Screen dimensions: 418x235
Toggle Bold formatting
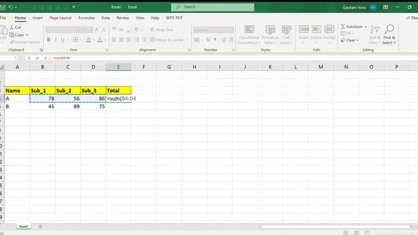pos(48,40)
